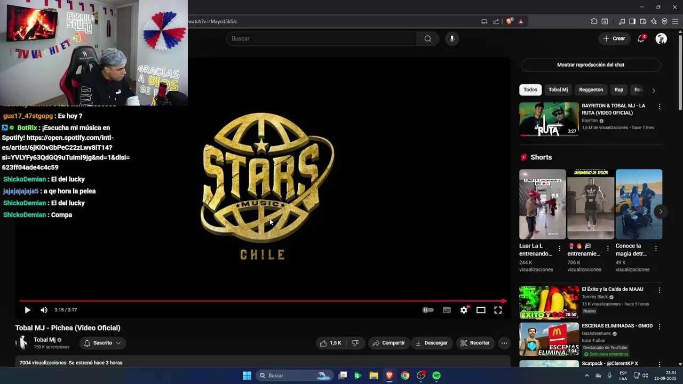Click Mostrar reproducción del chat button

[591, 65]
